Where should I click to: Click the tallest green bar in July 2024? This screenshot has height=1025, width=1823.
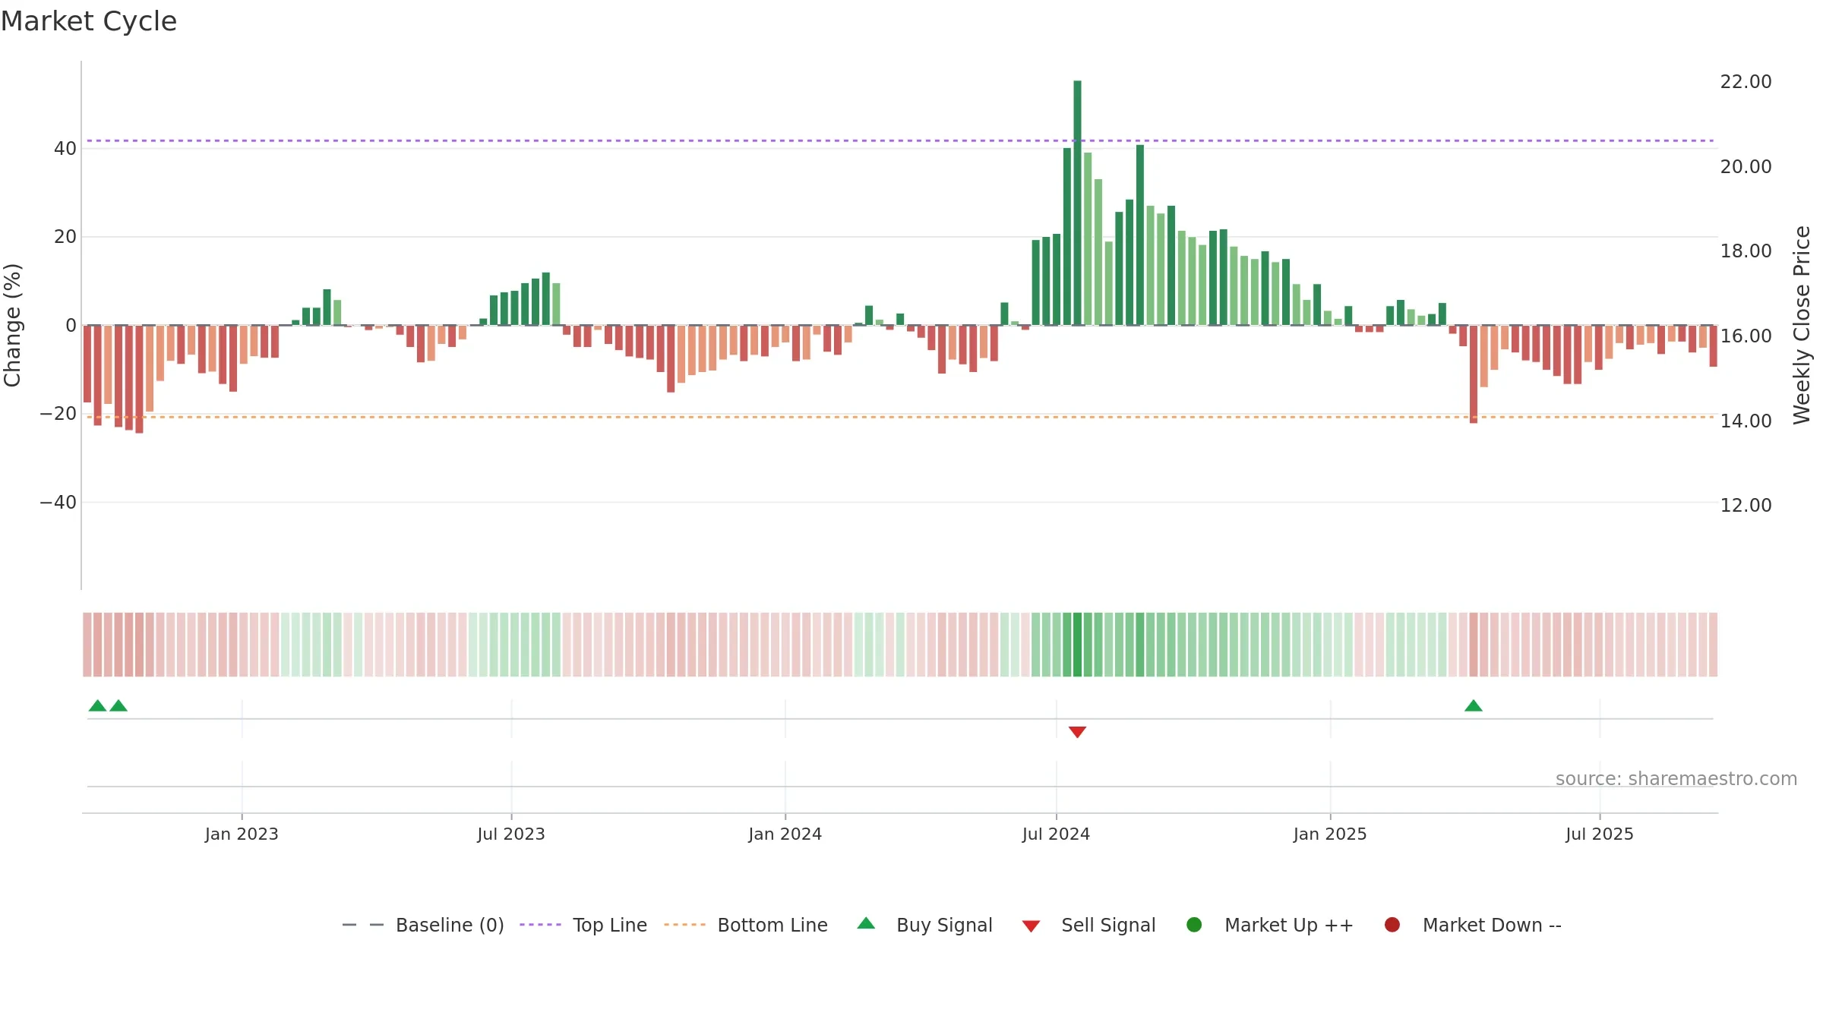click(x=1077, y=203)
